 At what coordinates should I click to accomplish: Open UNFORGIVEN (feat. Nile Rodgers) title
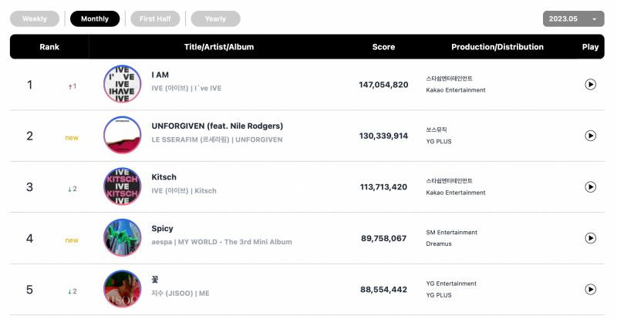tap(217, 126)
